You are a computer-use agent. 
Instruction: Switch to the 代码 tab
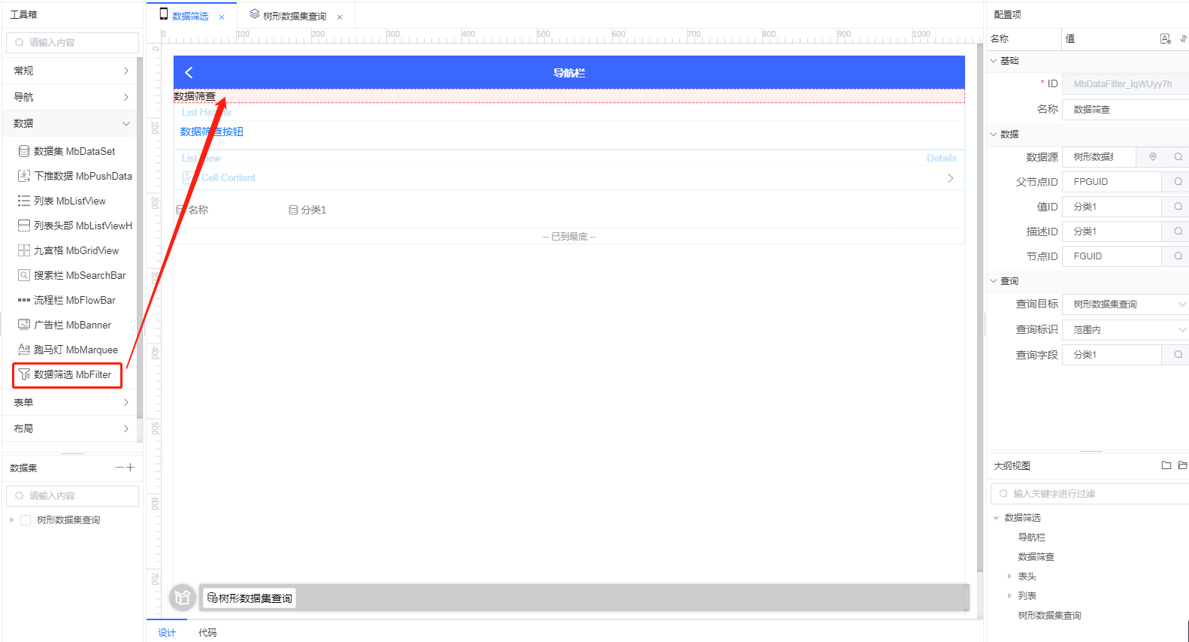tap(207, 633)
